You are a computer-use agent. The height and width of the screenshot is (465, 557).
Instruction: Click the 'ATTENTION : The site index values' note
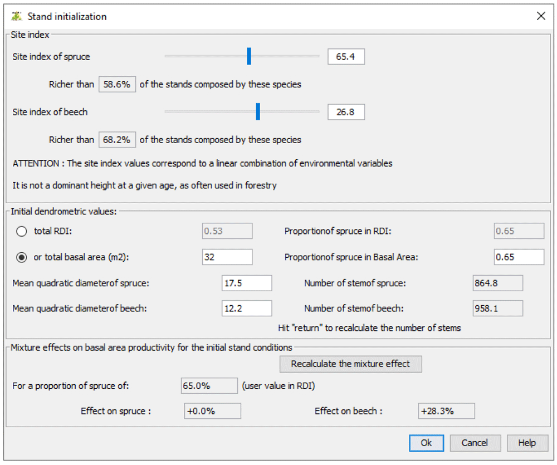pyautogui.click(x=203, y=163)
